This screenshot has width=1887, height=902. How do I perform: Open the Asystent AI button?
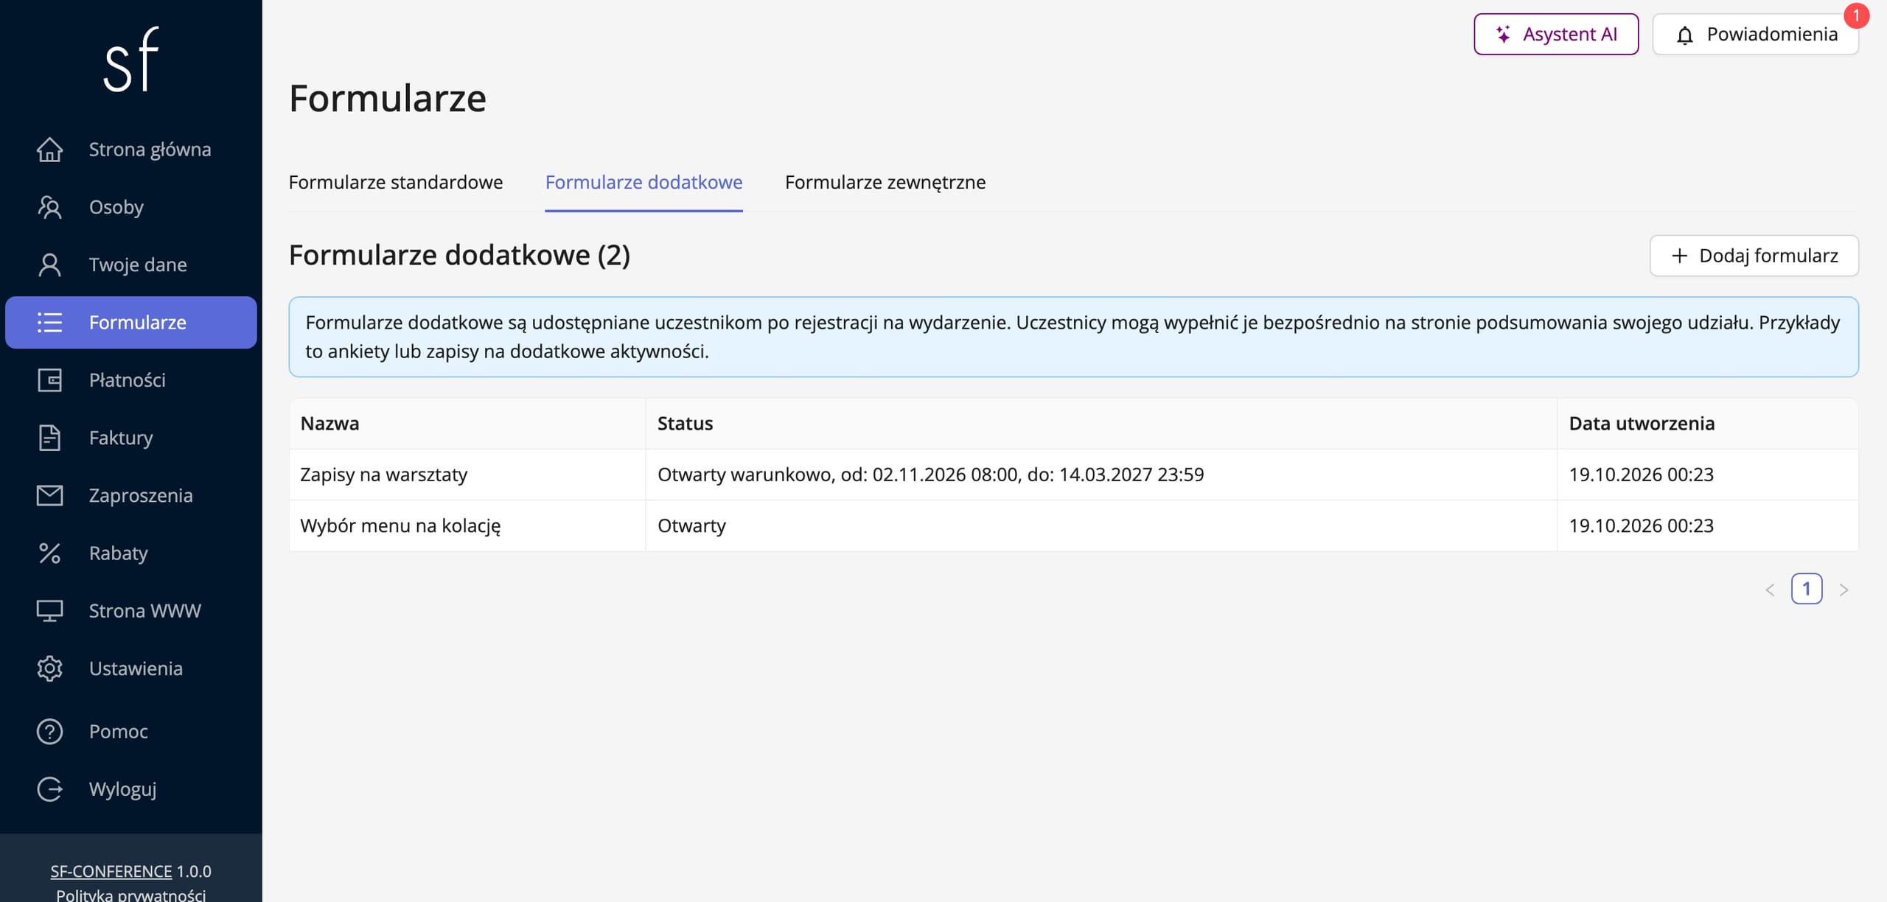pyautogui.click(x=1556, y=34)
